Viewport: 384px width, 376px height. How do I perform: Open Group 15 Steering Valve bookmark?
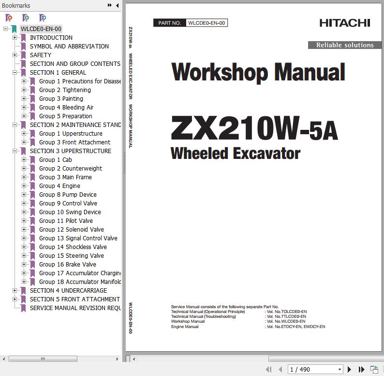[x=71, y=255]
